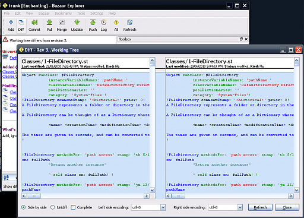The height and width of the screenshot is (218, 304).
Task: Click the first modified file link
Action: pyautogui.click(x=13, y=92)
